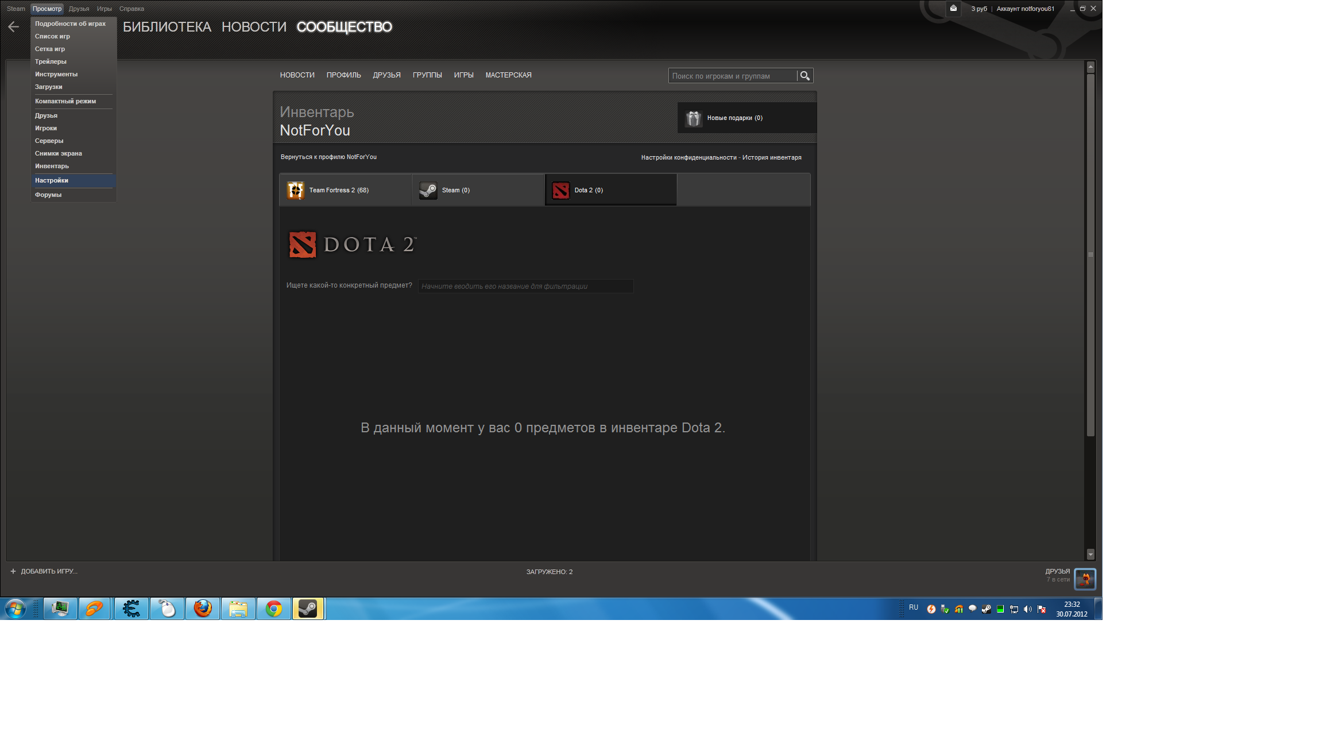Open the Windows Start button
The height and width of the screenshot is (744, 1323).
(16, 609)
